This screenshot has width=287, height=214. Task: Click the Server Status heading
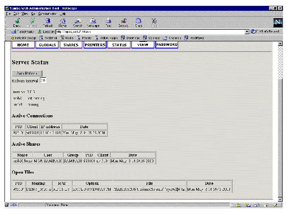30,62
